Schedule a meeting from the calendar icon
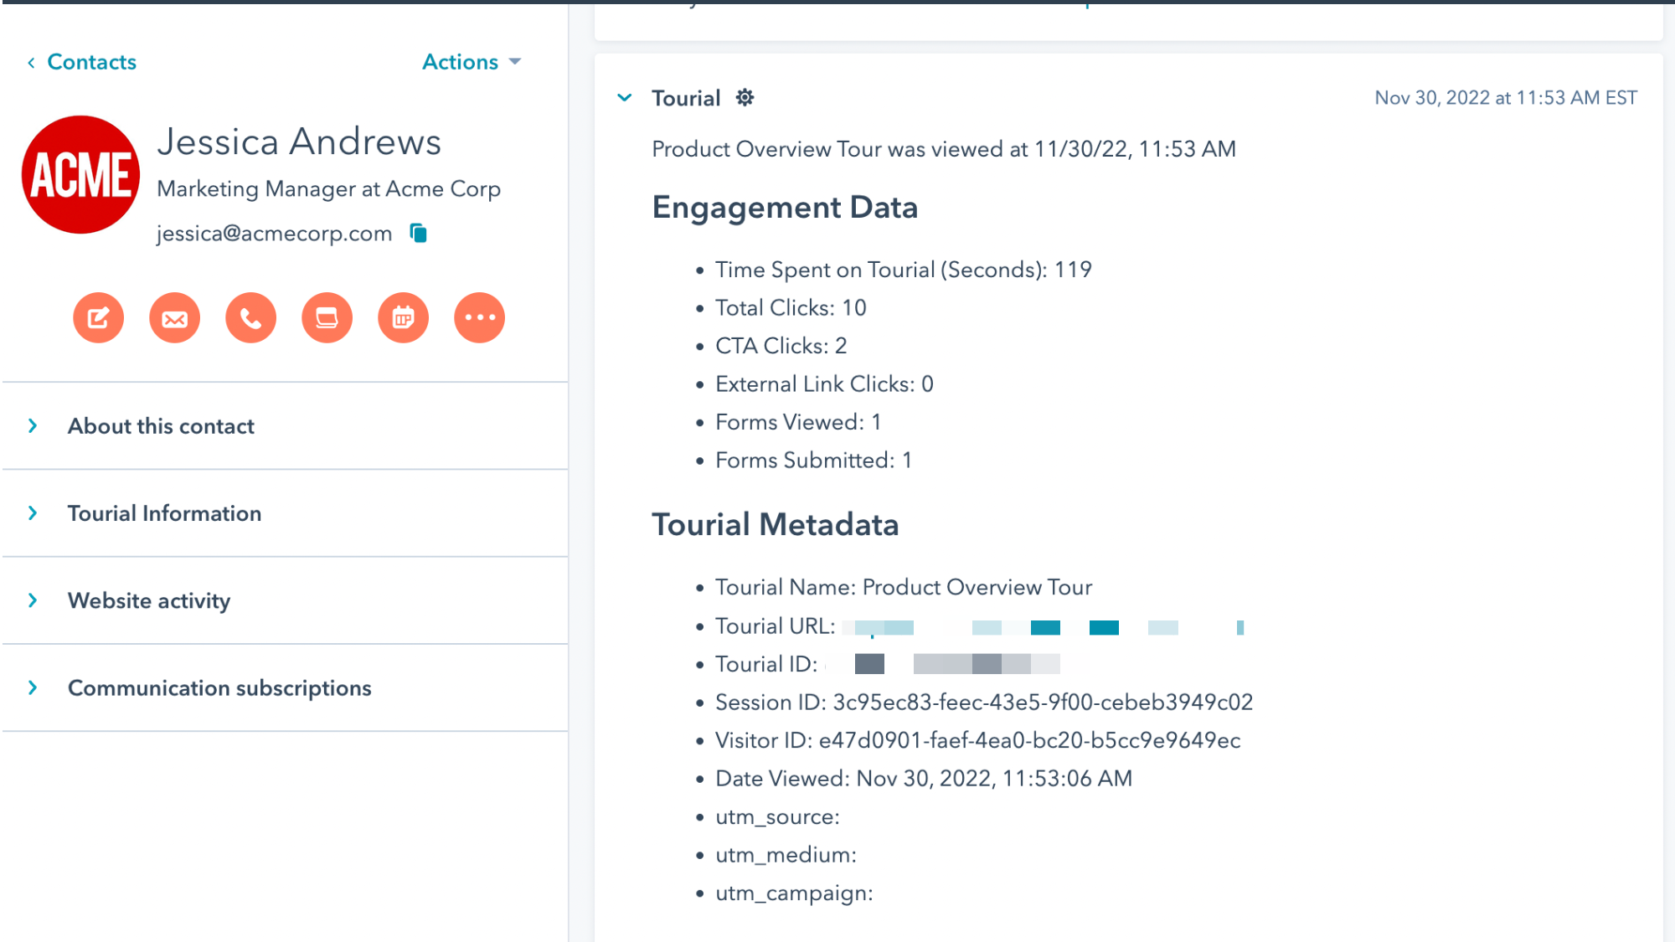This screenshot has width=1675, height=942. click(403, 317)
